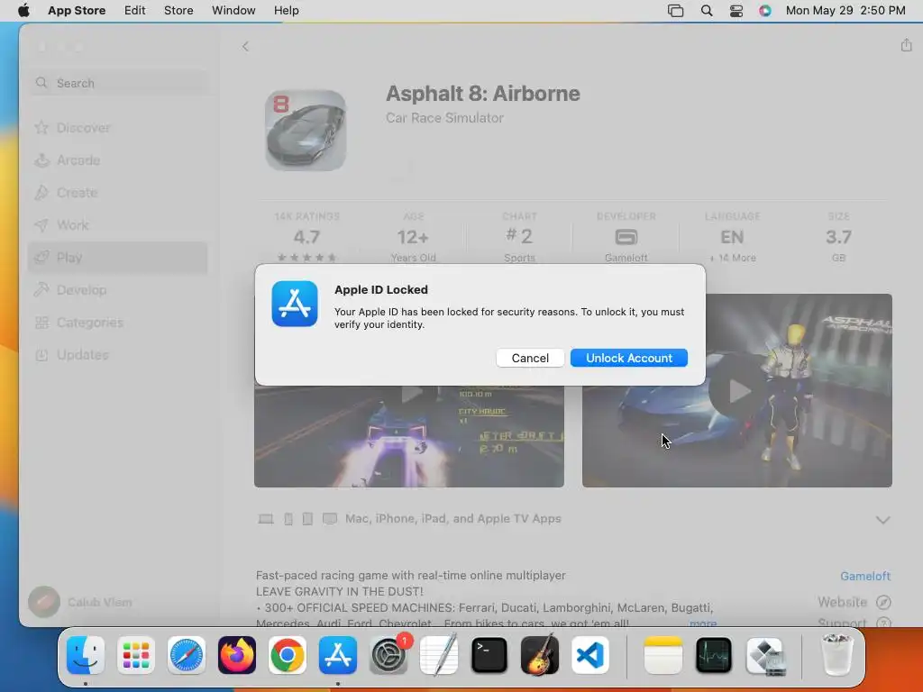Open the Store menu
The width and height of the screenshot is (923, 692).
178,11
